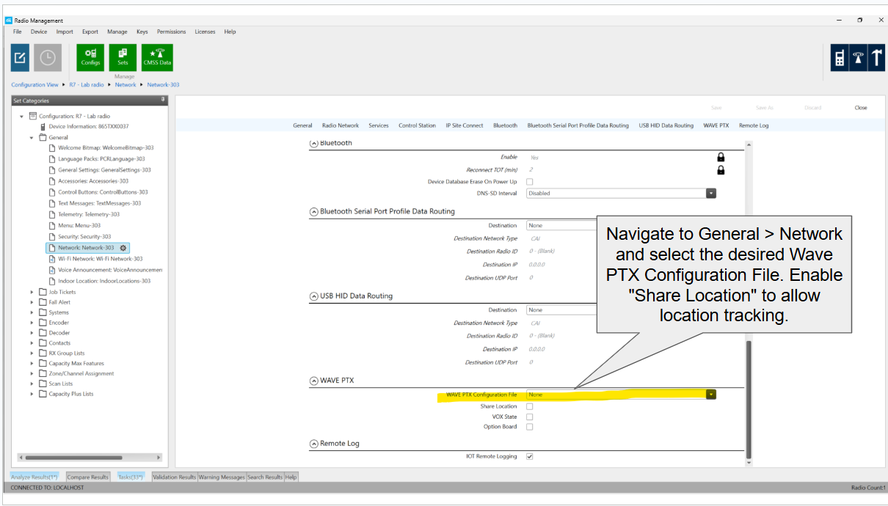Viewport: 888px width, 506px height.
Task: Pin the Set Categories panel
Action: (163, 100)
